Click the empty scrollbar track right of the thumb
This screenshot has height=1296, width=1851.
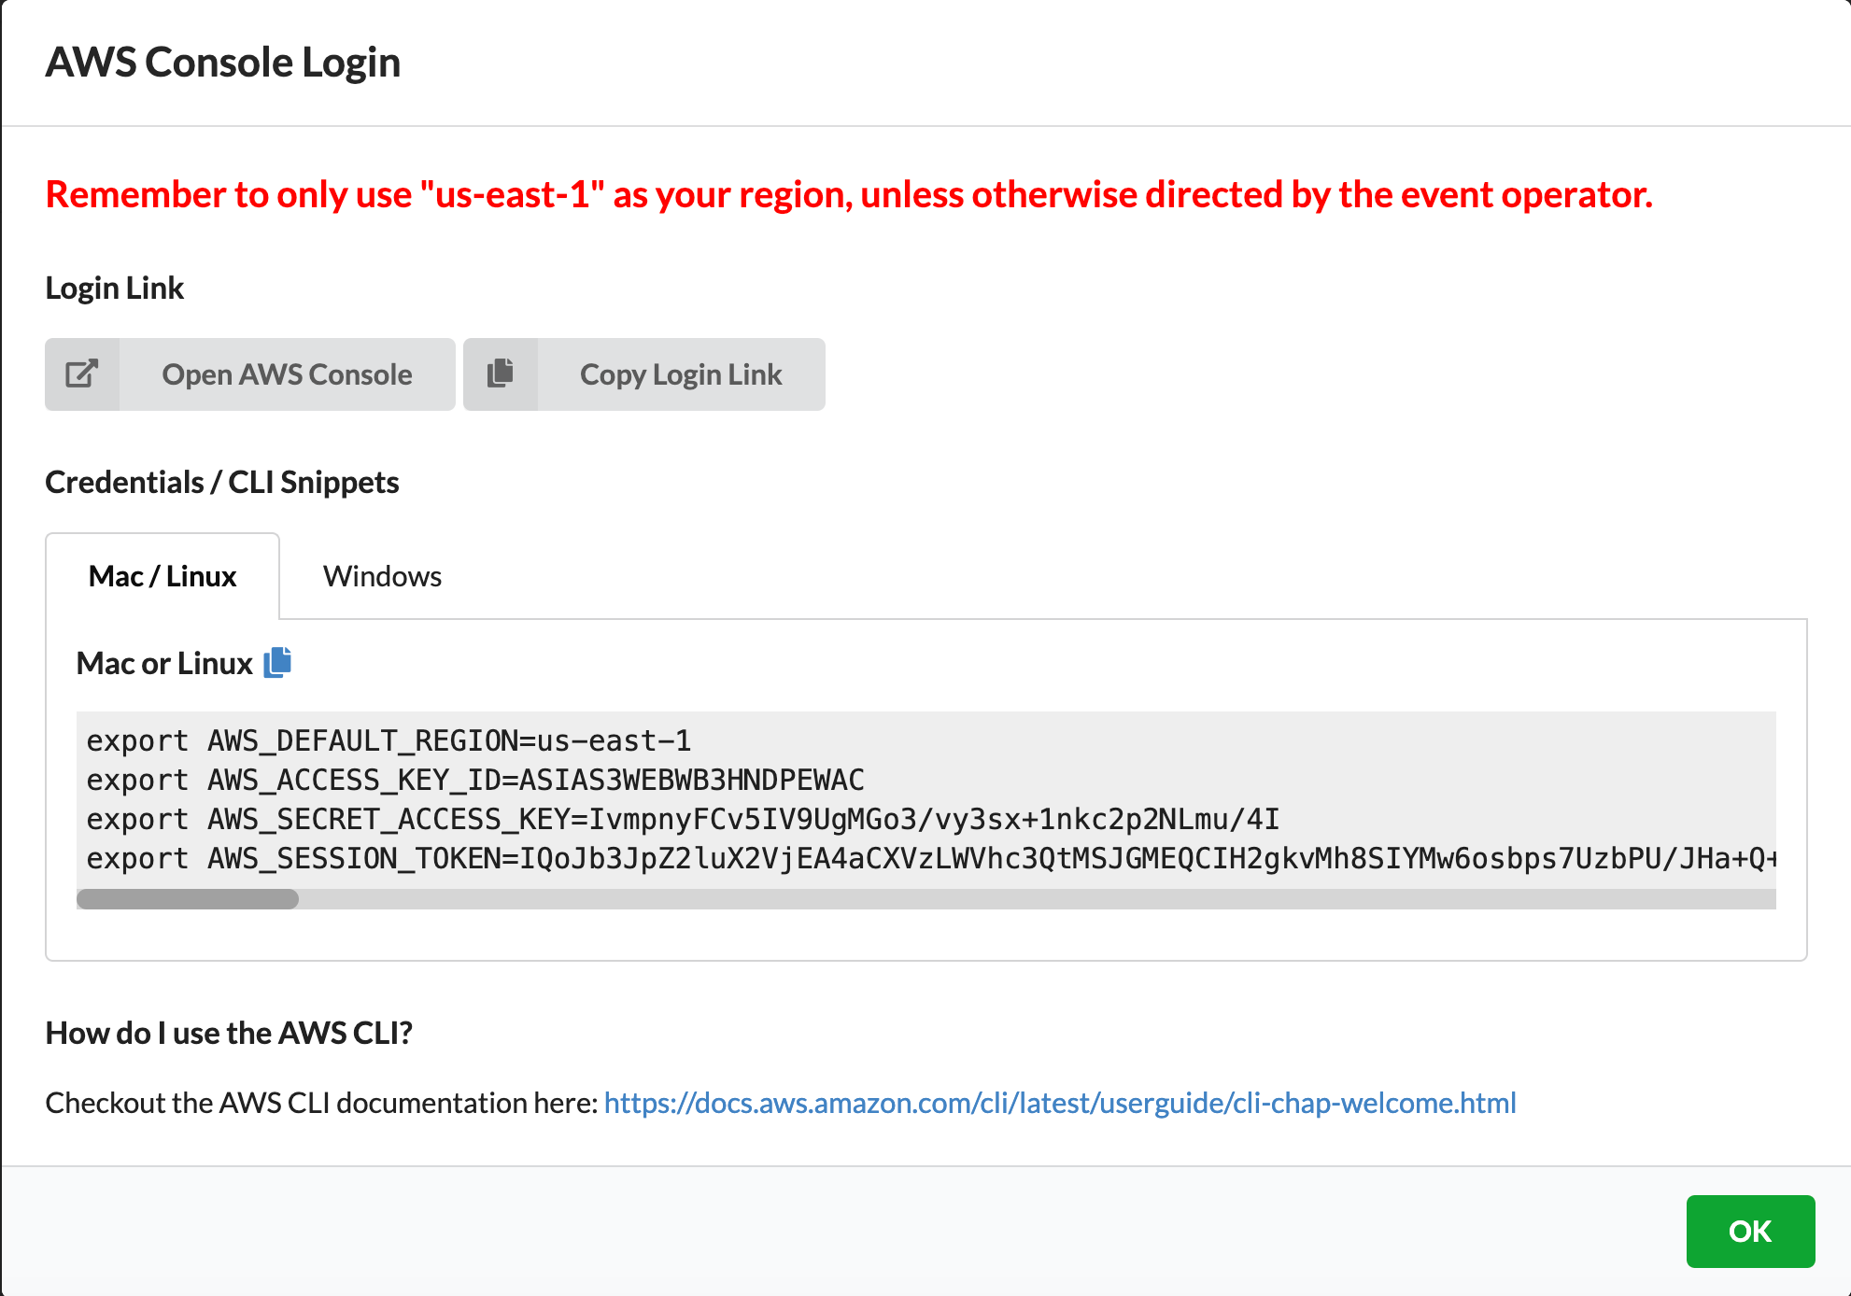click(1037, 899)
